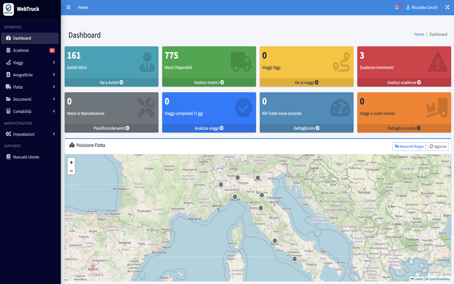This screenshot has width=454, height=284.
Task: Click Home in the top navigation bar
Action: click(83, 7)
